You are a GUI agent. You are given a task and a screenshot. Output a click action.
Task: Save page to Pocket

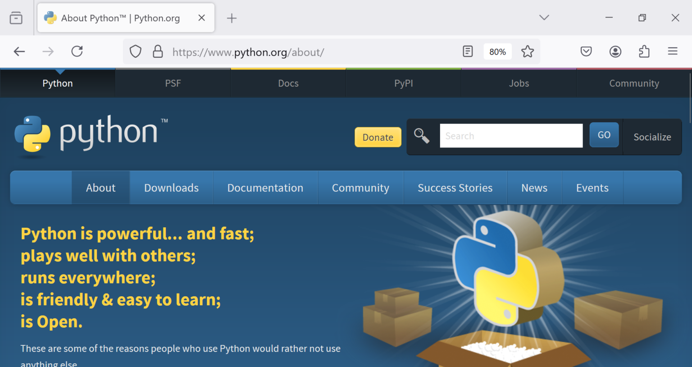point(586,51)
